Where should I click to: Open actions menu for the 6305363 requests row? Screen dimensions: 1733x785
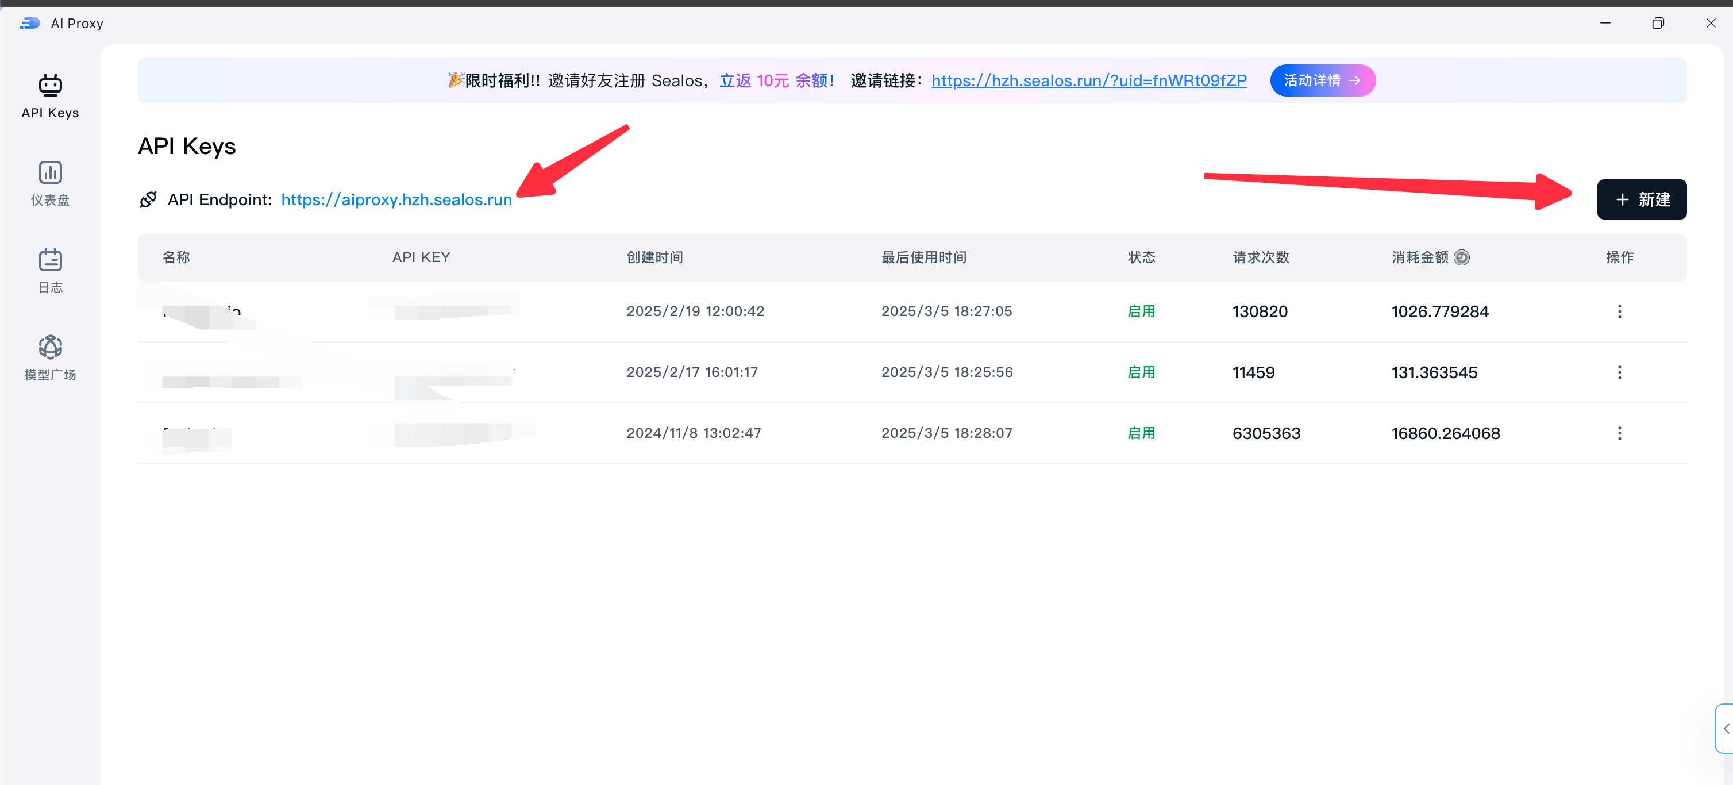(1619, 433)
